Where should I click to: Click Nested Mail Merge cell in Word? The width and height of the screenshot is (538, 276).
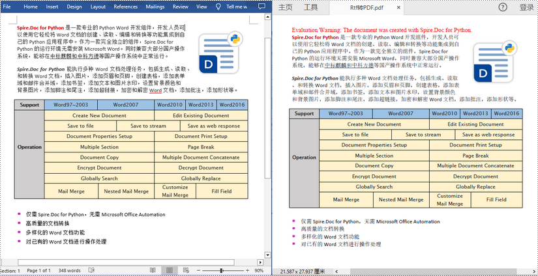coord(127,191)
